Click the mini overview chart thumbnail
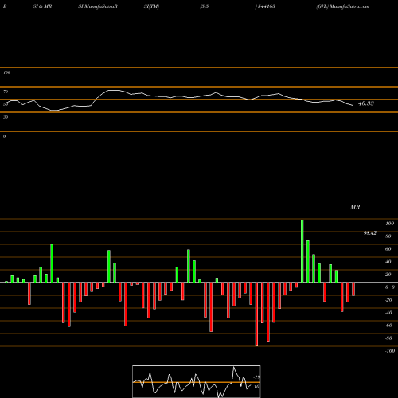 click(197, 381)
